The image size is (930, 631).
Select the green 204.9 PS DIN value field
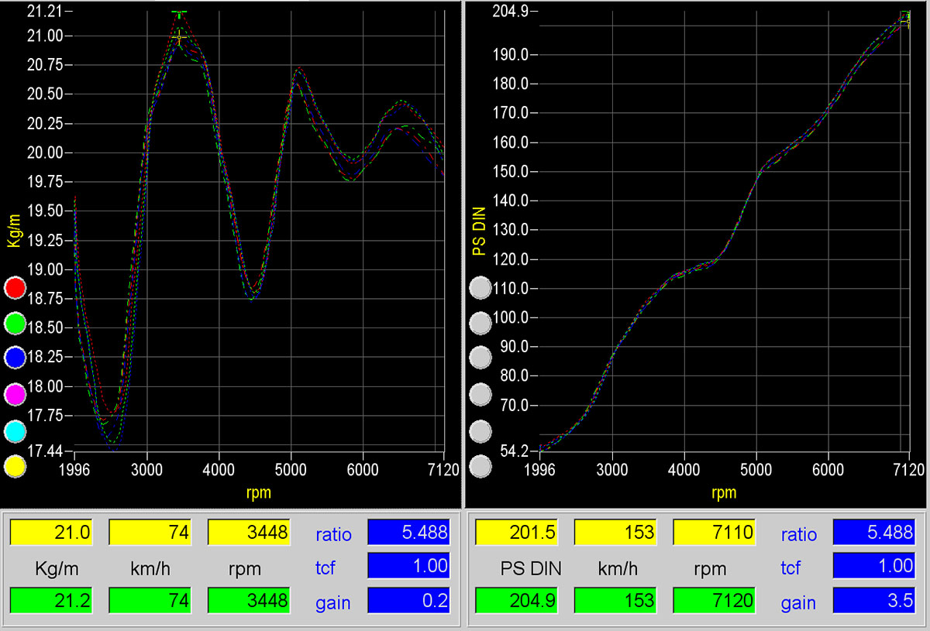coord(515,601)
